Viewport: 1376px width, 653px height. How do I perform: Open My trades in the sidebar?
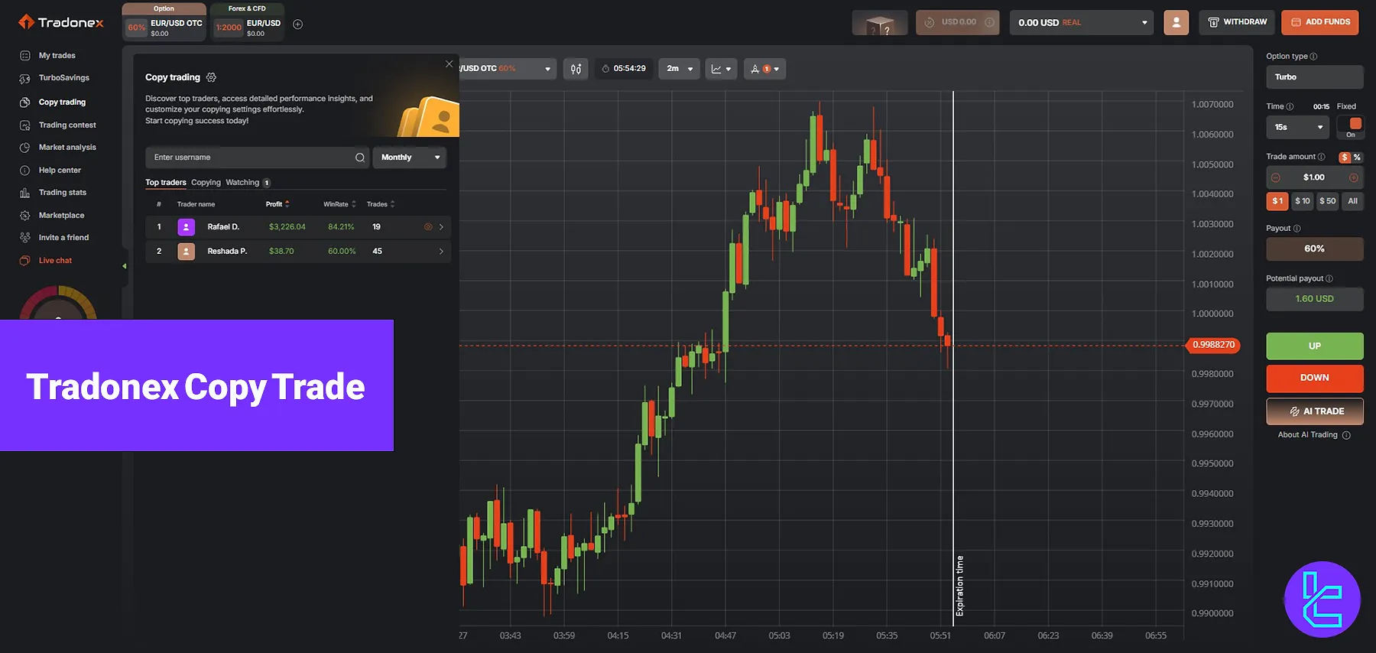pyautogui.click(x=57, y=56)
